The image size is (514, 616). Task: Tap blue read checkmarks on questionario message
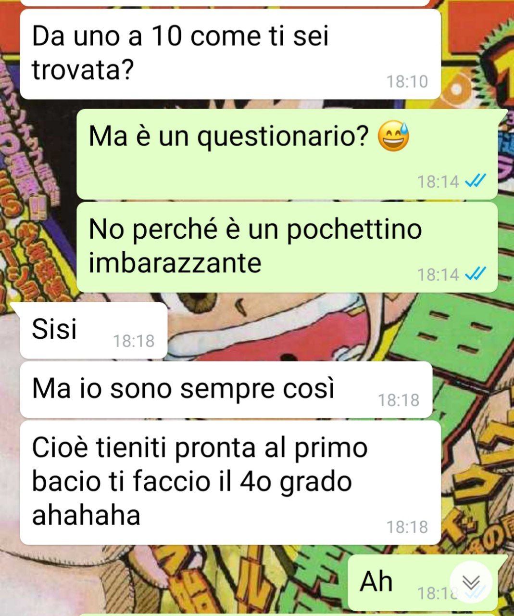pos(476,181)
